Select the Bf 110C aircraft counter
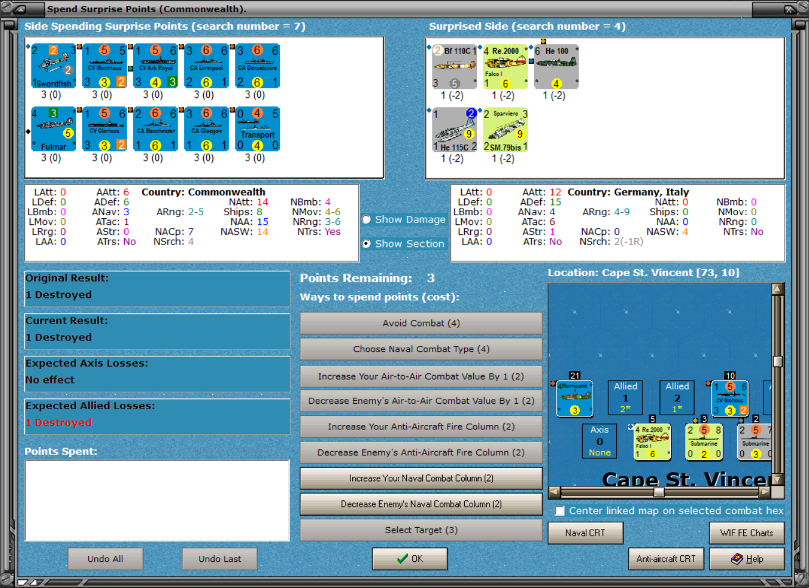The width and height of the screenshot is (809, 588). pos(454,67)
